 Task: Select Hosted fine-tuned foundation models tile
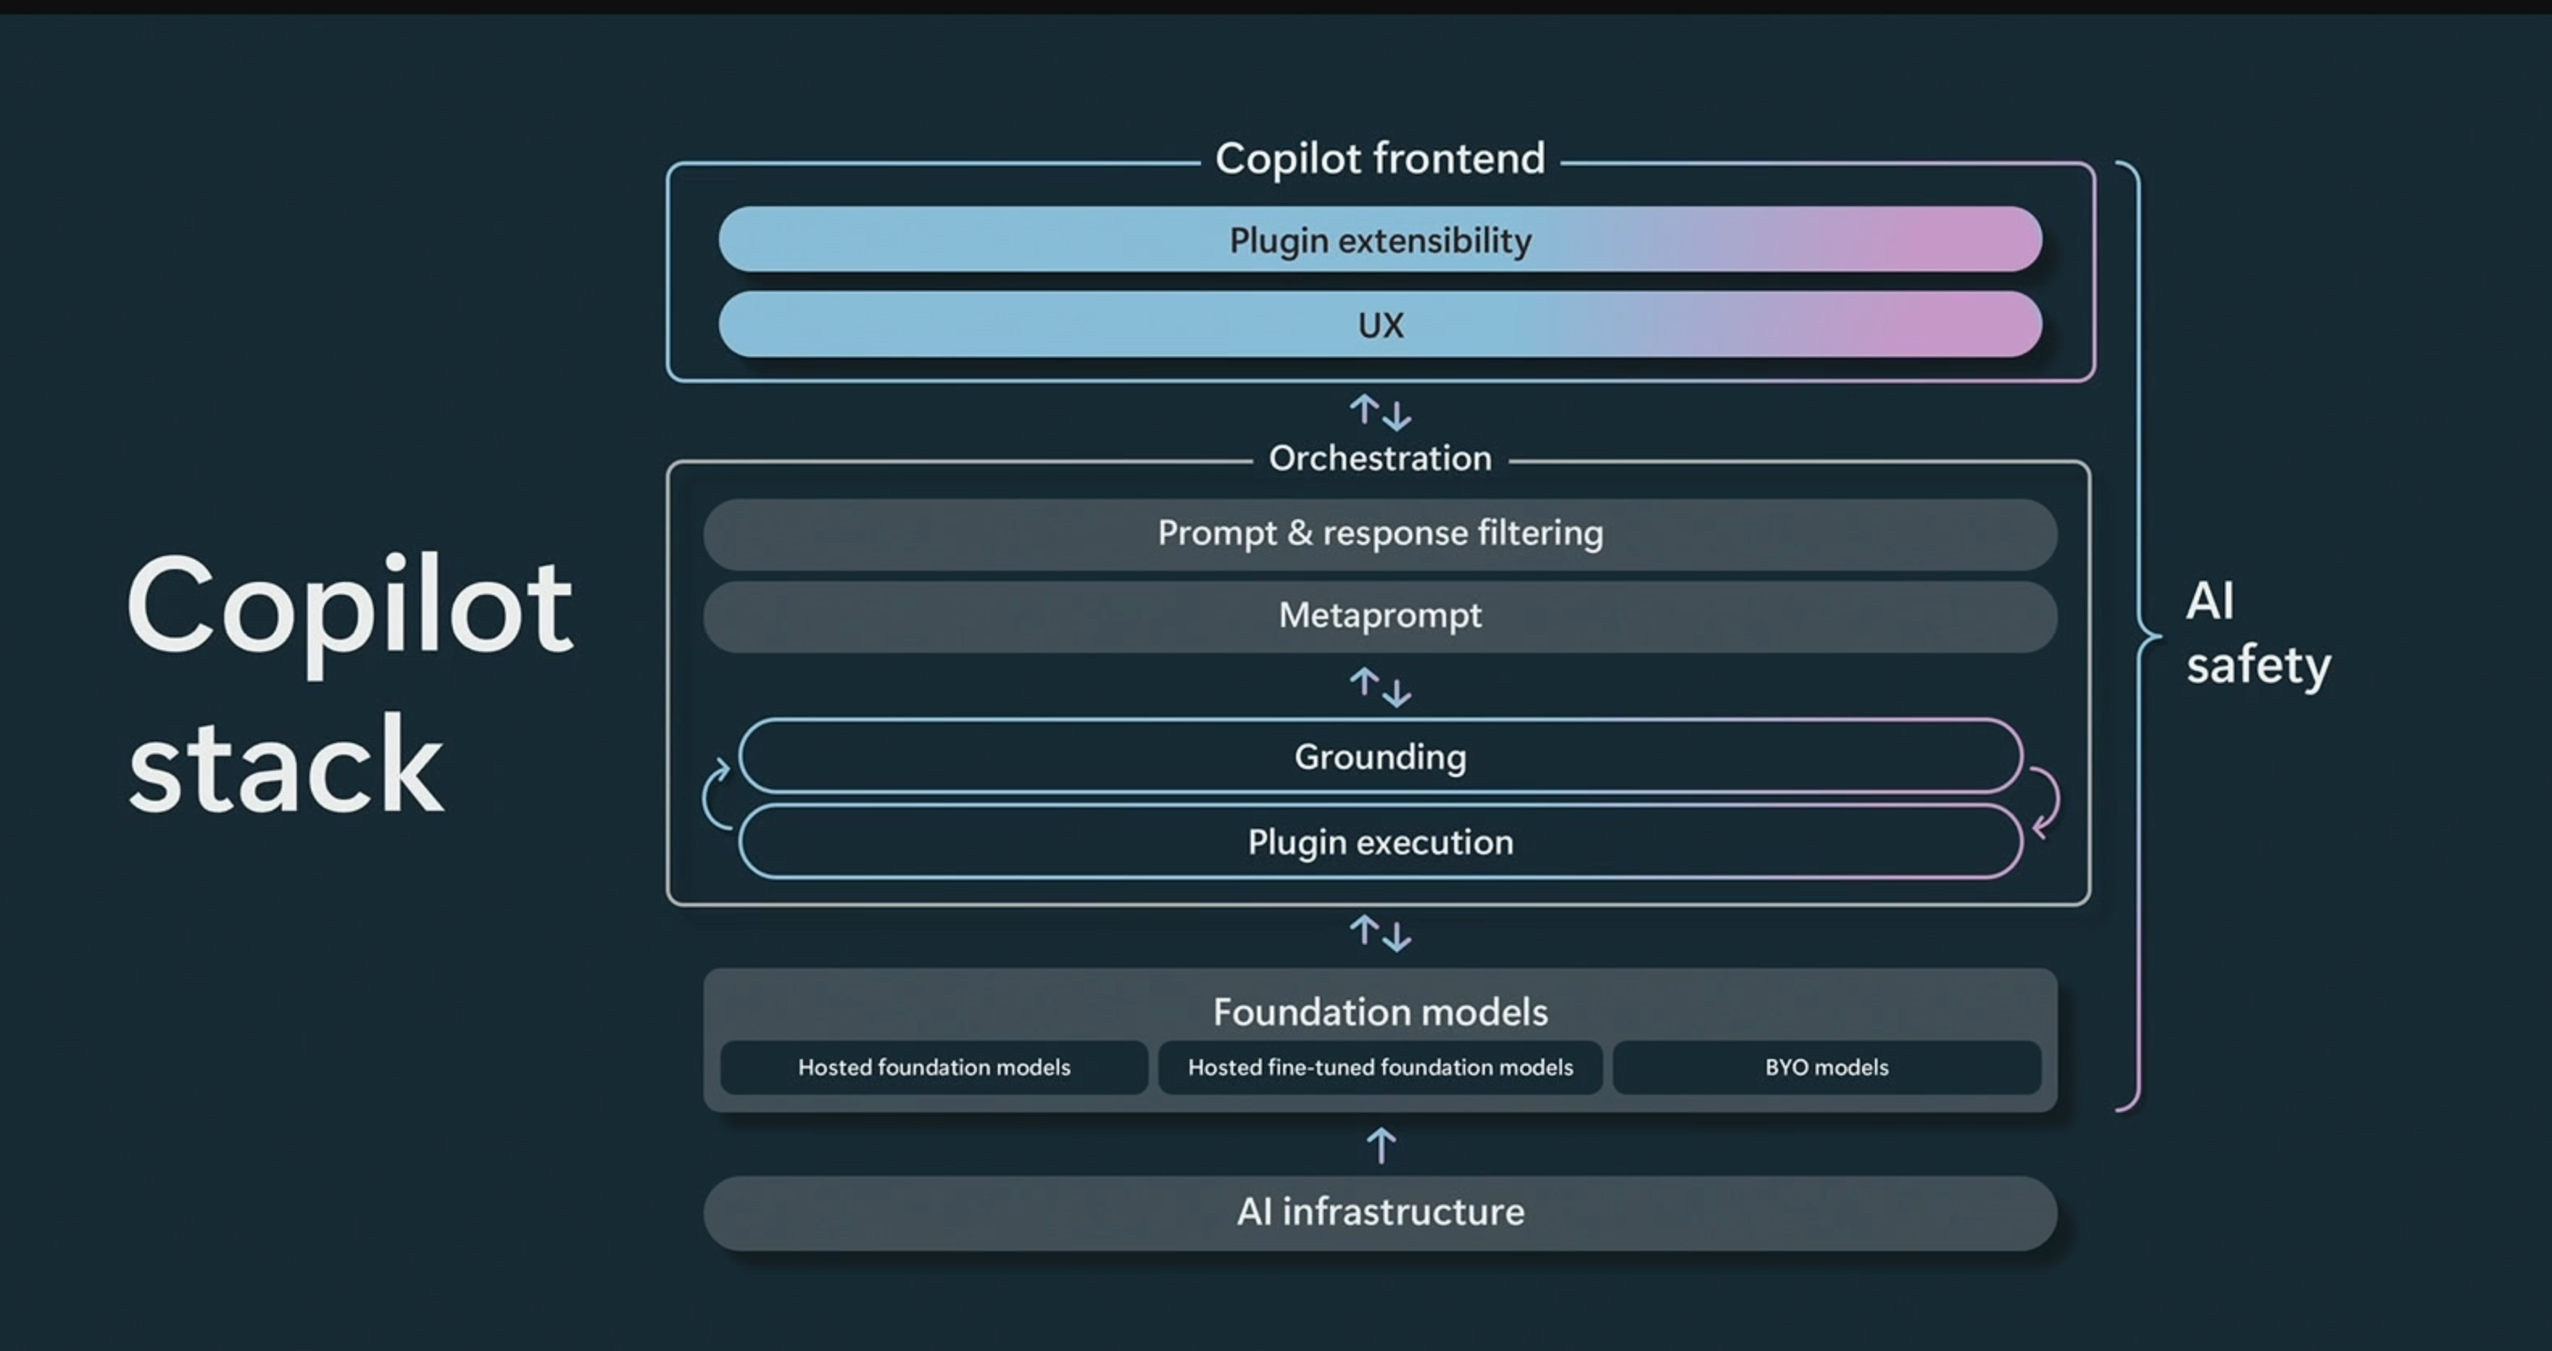(1380, 1066)
